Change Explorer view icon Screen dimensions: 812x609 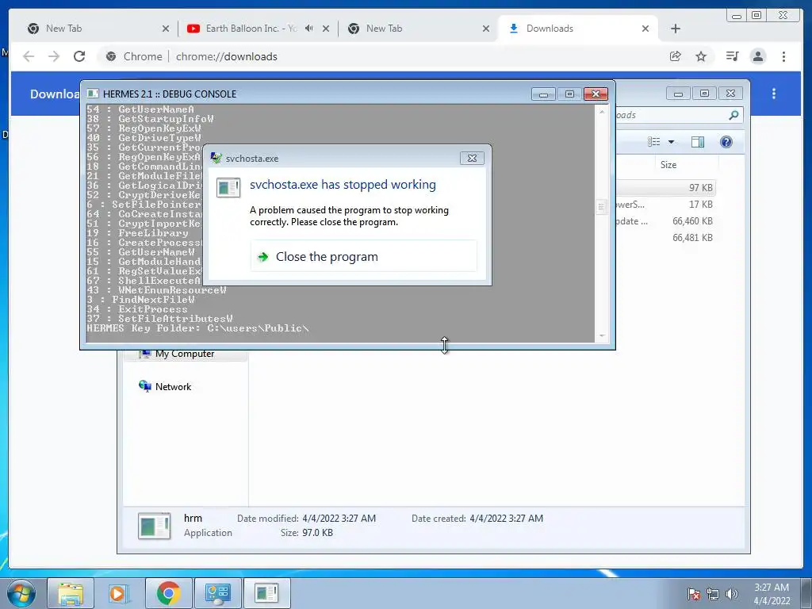pyautogui.click(x=653, y=142)
